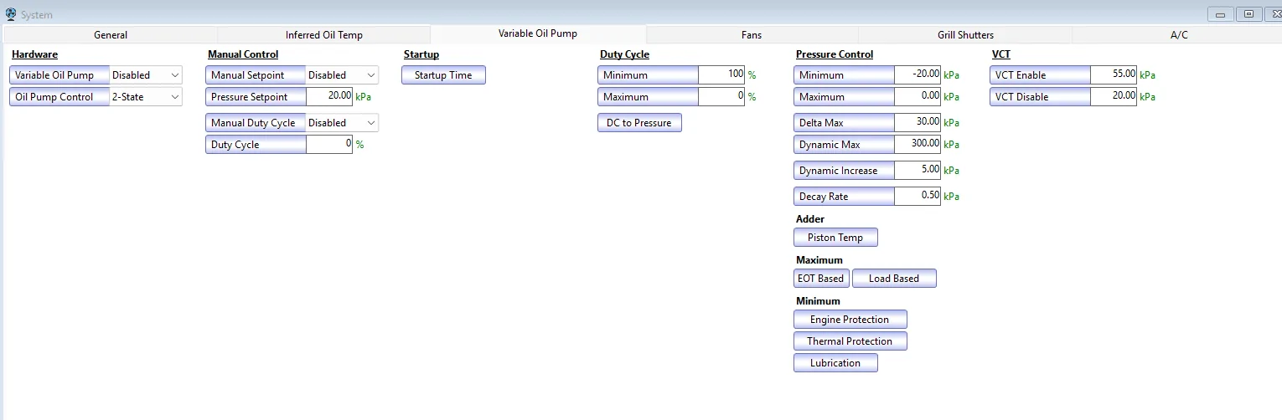1282x420 pixels.
Task: Click the Hardware section heading
Action: pyautogui.click(x=34, y=54)
